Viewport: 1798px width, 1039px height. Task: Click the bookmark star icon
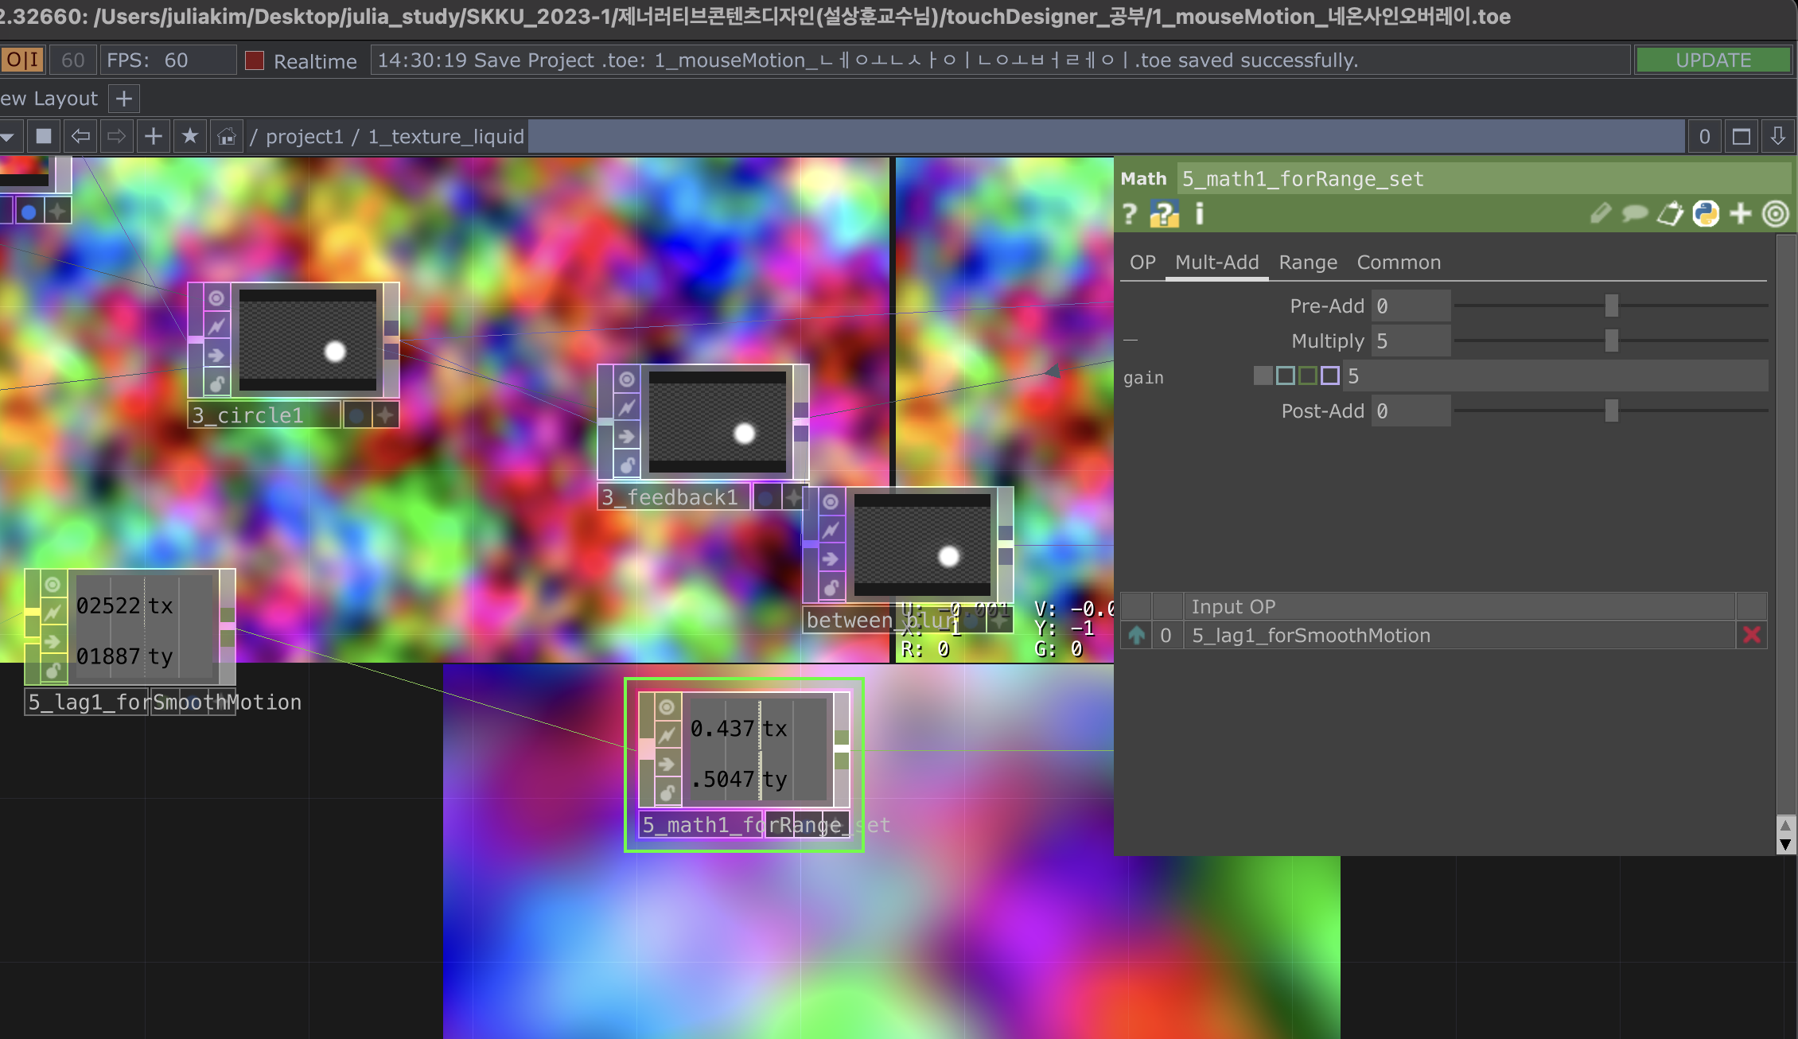click(x=190, y=137)
